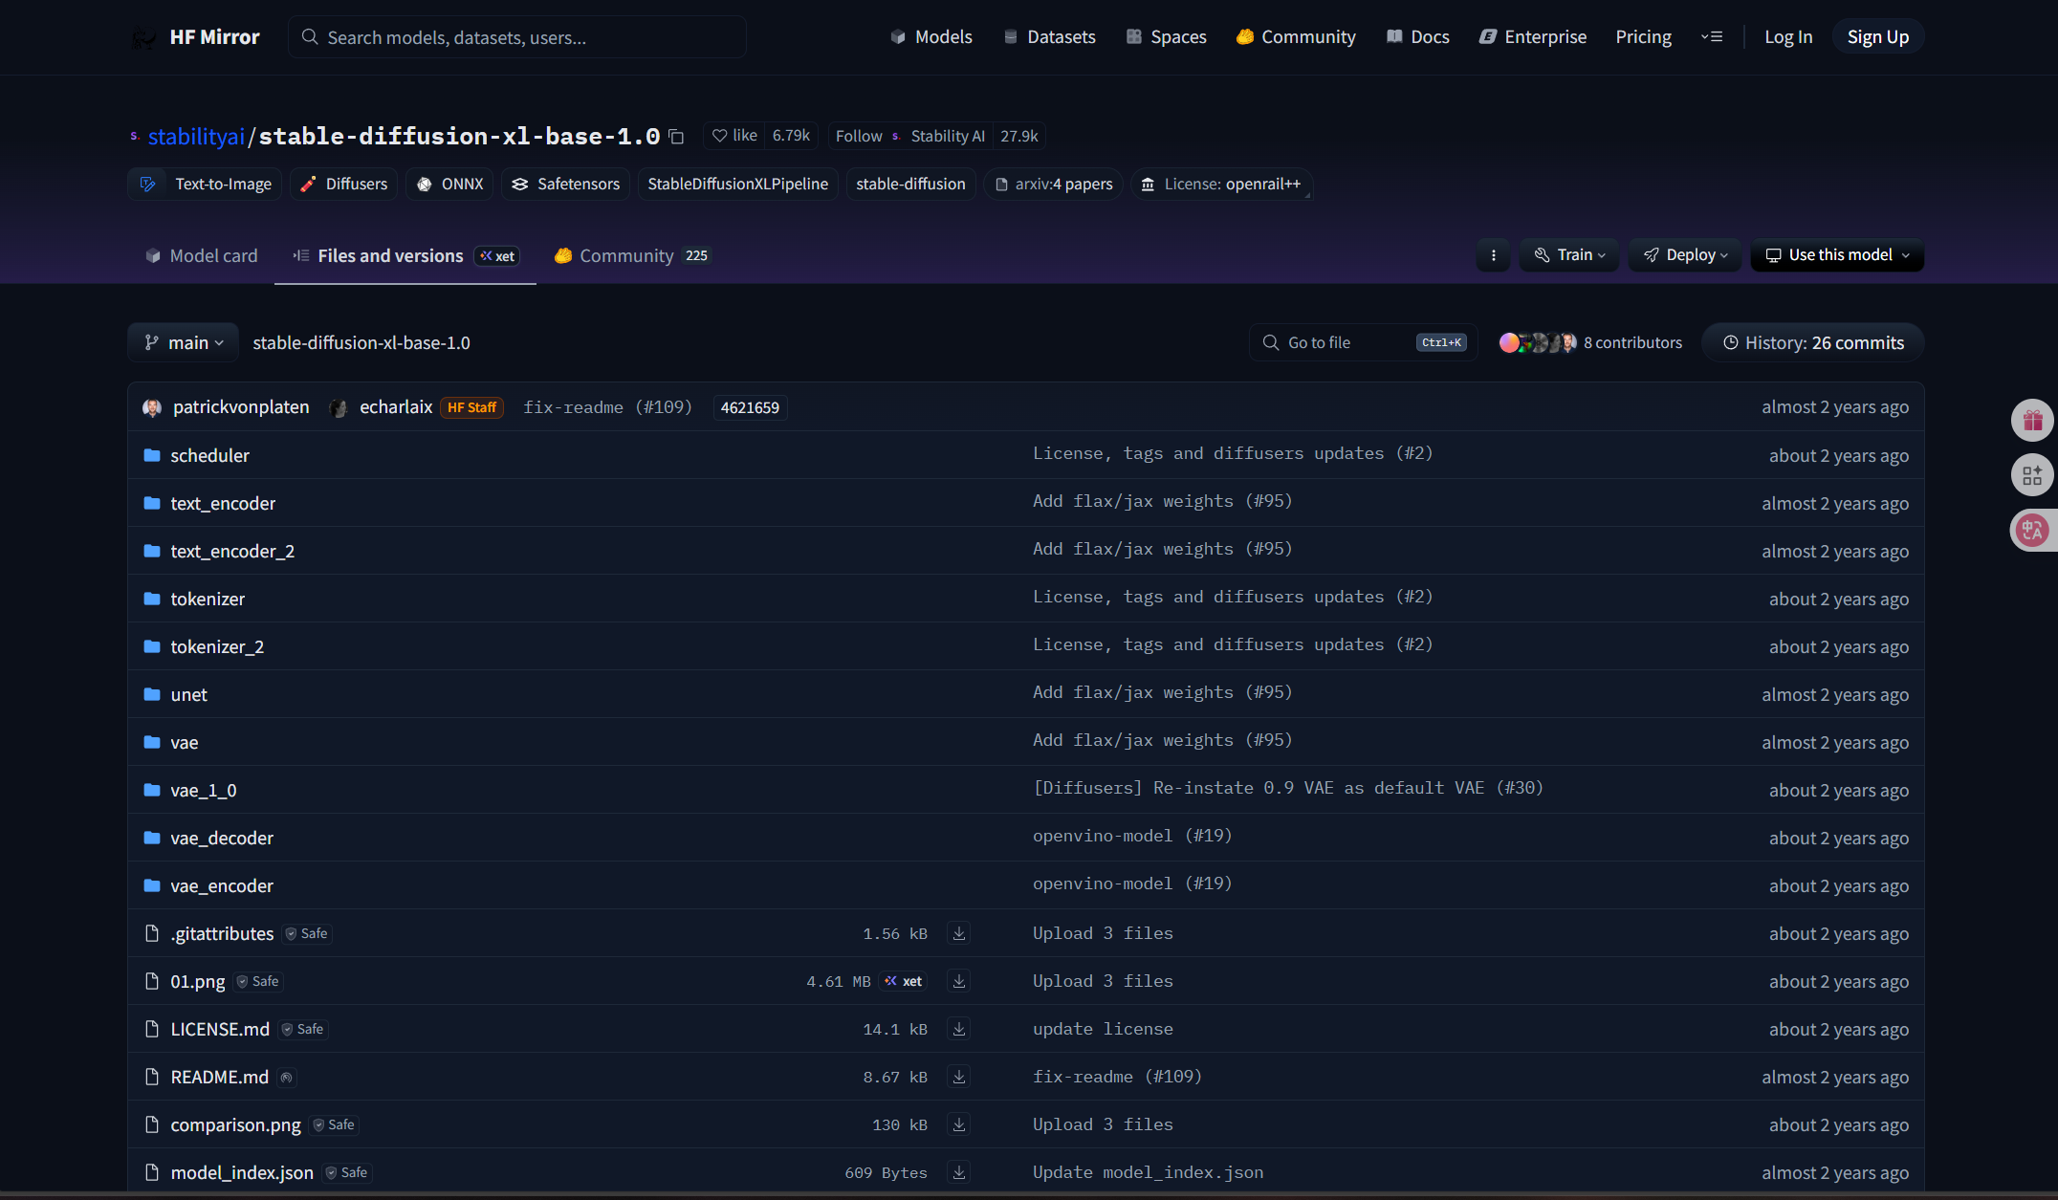Image resolution: width=2058 pixels, height=1200 pixels.
Task: Click the search models input field
Action: pyautogui.click(x=517, y=37)
